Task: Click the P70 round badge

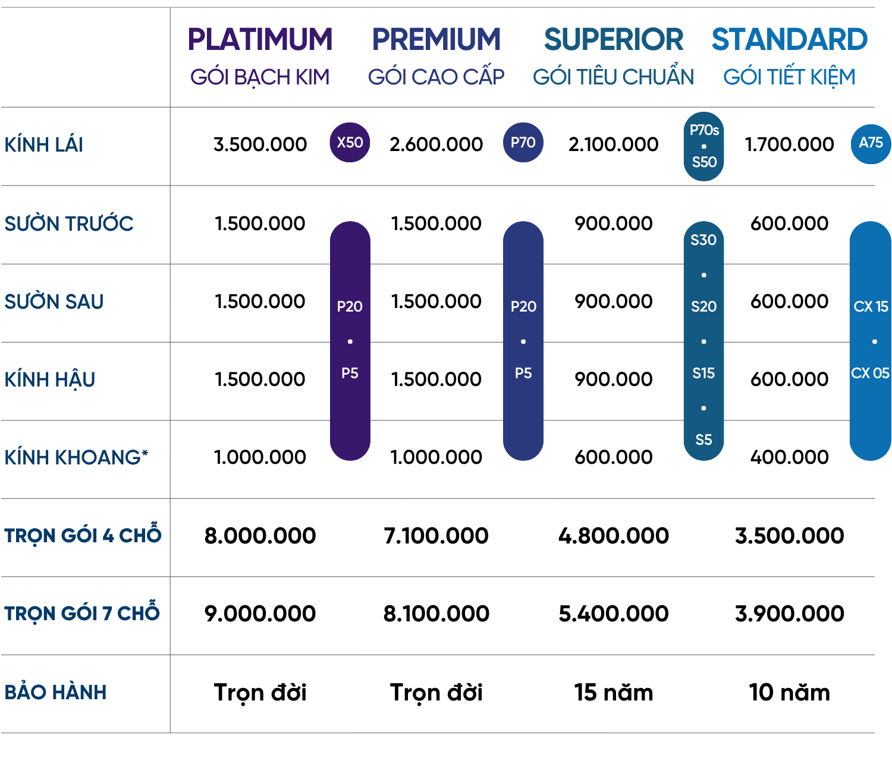Action: [x=523, y=143]
